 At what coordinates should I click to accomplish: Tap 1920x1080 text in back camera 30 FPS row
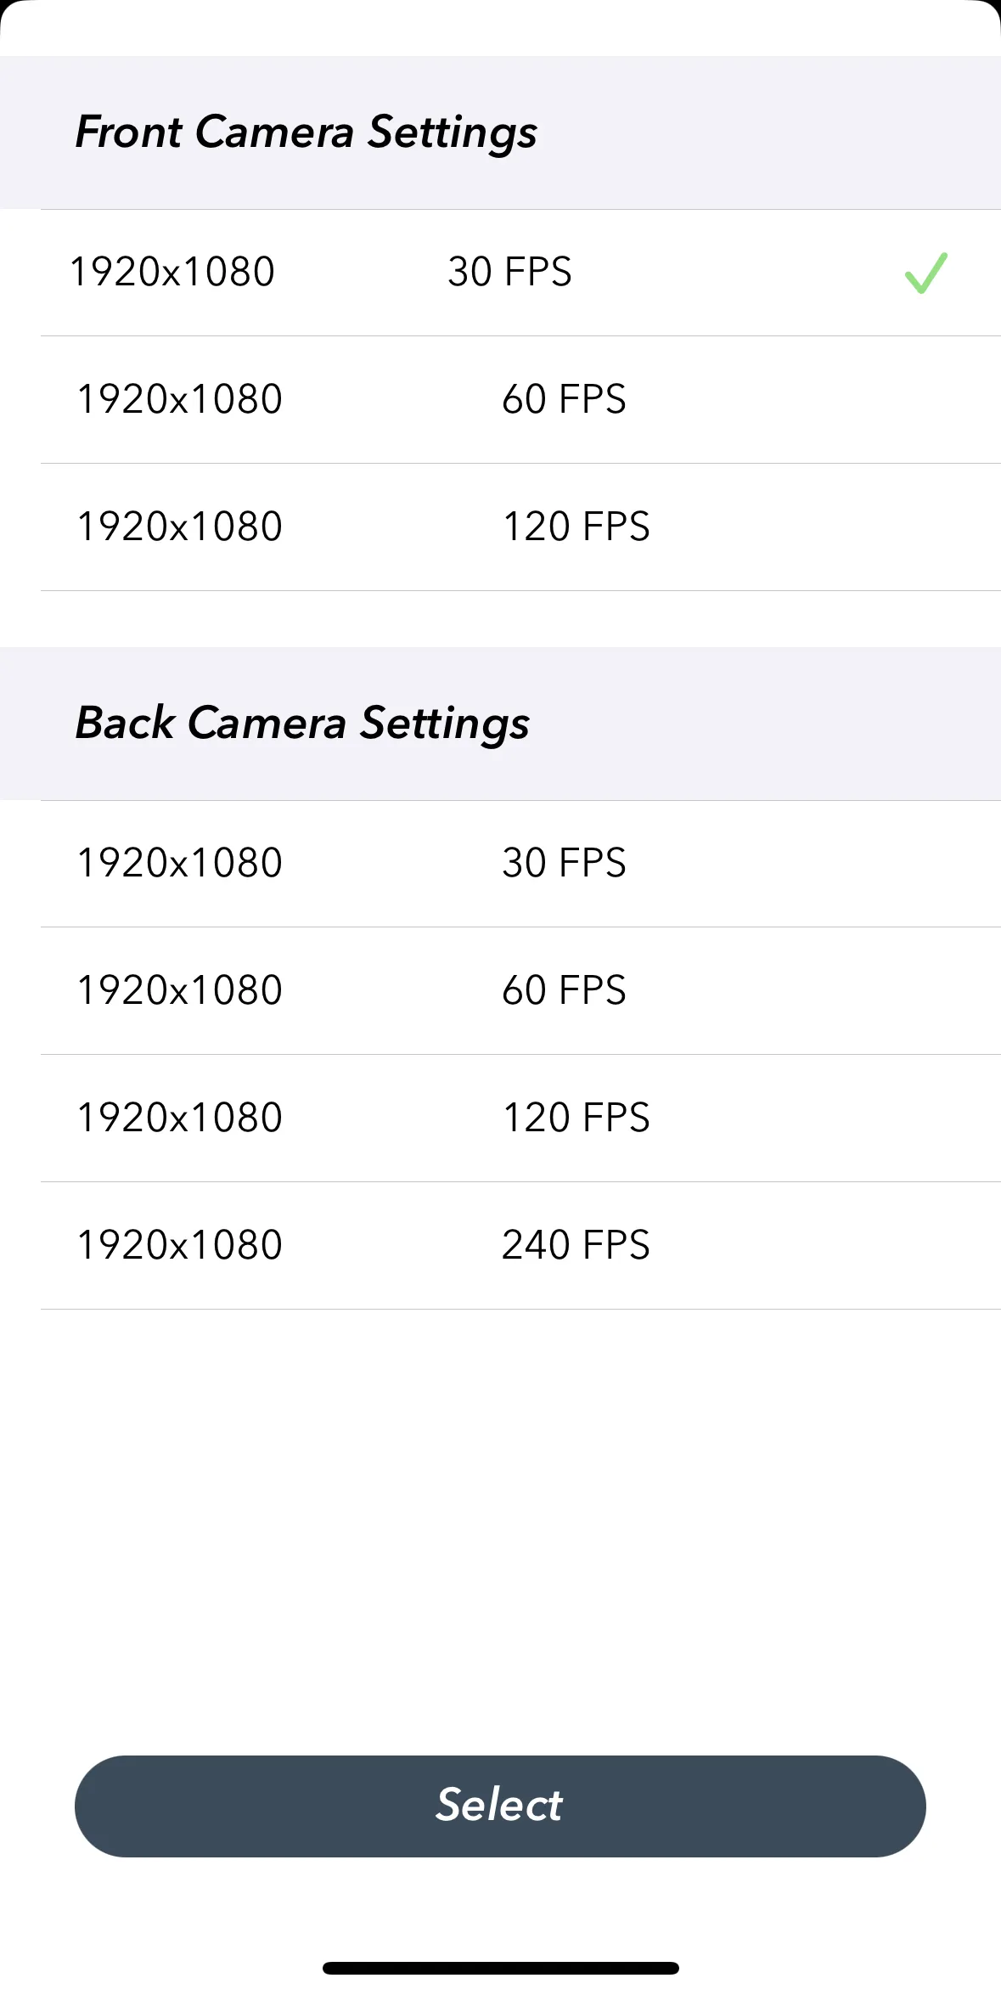coord(179,863)
